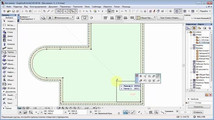This screenshot has height=120, width=214.
Task: Collapse the Этажи tree node
Action: click(x=191, y=35)
